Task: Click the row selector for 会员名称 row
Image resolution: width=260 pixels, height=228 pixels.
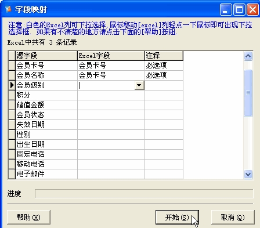Action: [x=12, y=75]
